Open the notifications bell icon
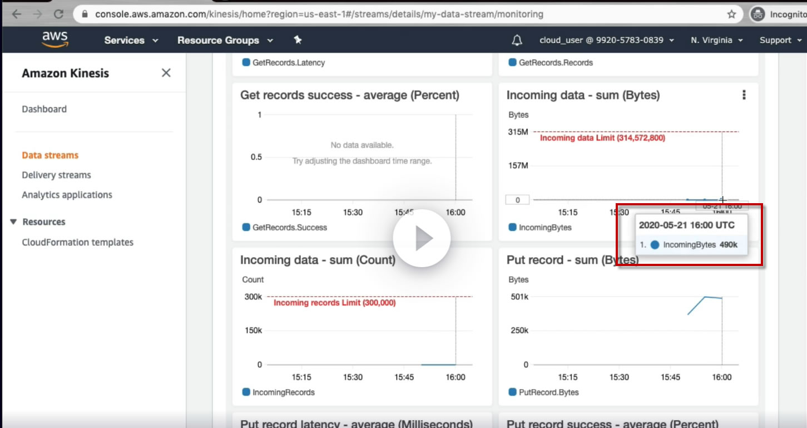The height and width of the screenshot is (428, 807). click(x=517, y=40)
